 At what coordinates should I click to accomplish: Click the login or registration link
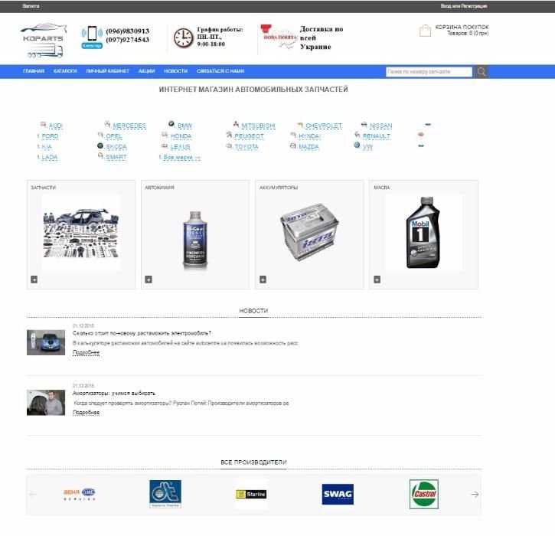[x=464, y=6]
